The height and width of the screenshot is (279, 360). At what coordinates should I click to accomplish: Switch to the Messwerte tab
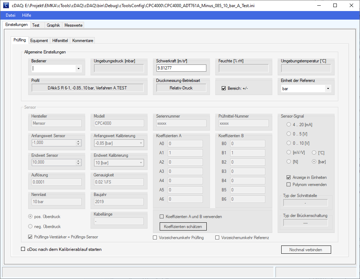coord(73,25)
